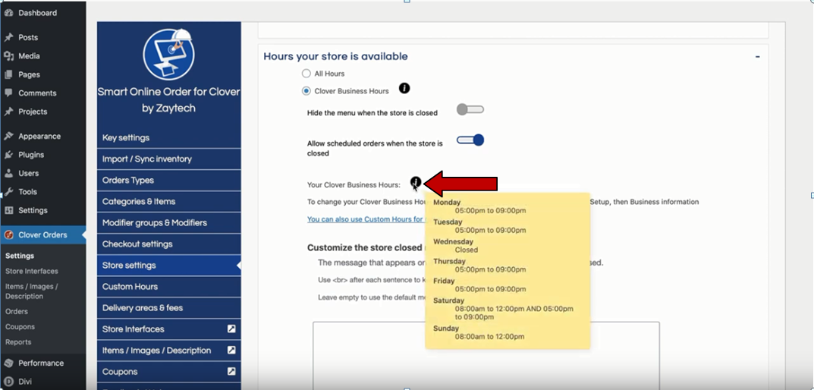
Task: Click the Tools wrench icon
Action: click(8, 192)
